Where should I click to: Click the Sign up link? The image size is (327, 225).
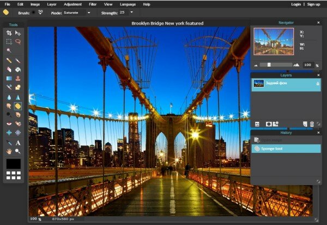pyautogui.click(x=313, y=4)
